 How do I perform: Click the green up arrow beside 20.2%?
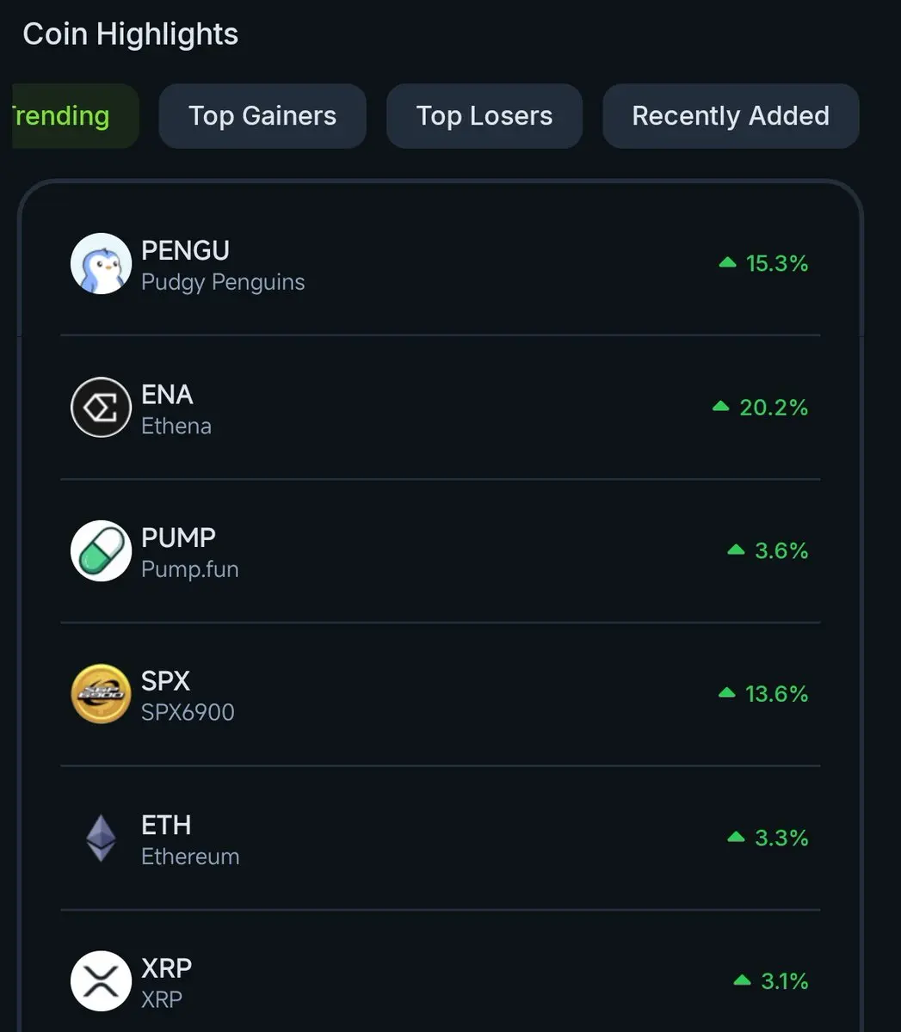pos(721,406)
